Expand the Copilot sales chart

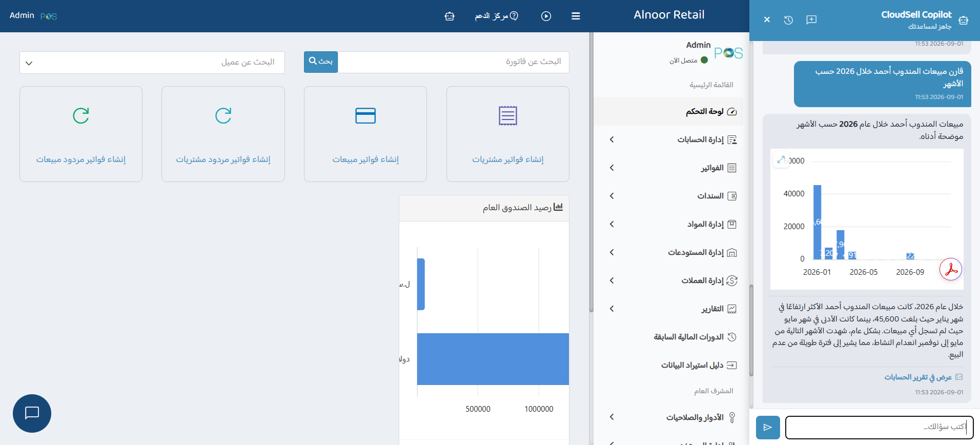click(781, 160)
